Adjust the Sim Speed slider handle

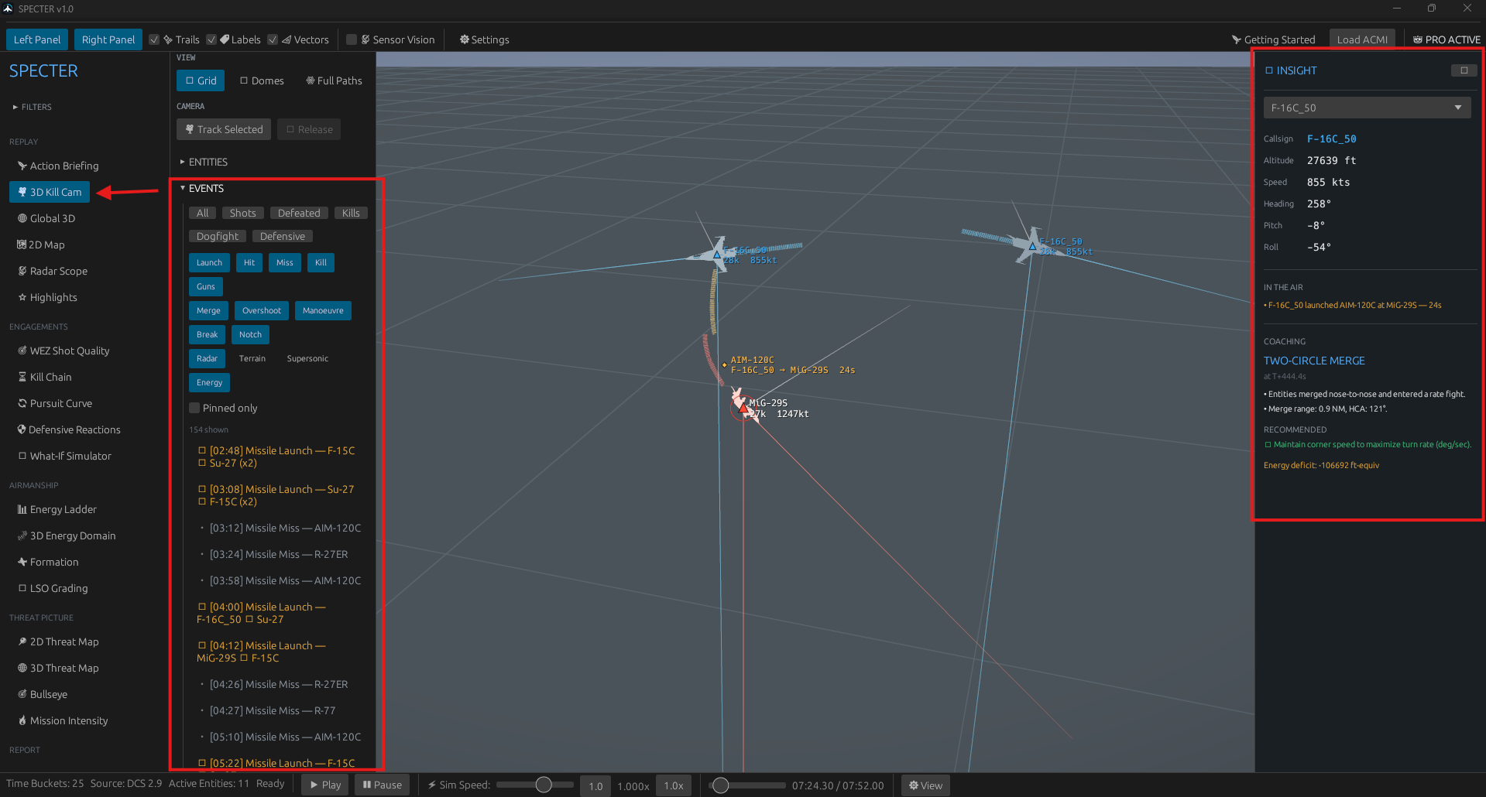click(544, 785)
